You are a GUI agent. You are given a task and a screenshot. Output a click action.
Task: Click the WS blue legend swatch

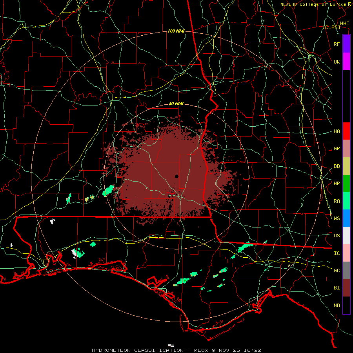pyautogui.click(x=346, y=218)
